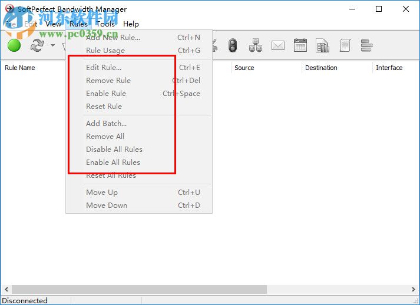Image resolution: width=420 pixels, height=305 pixels.
Task: Open the scroll log document icon
Action: [x=345, y=45]
